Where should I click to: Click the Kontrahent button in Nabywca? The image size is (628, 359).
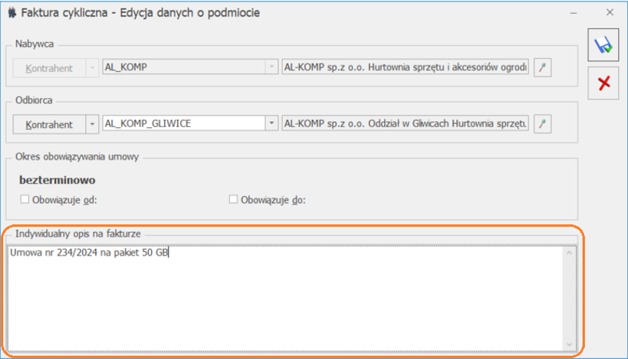(49, 68)
